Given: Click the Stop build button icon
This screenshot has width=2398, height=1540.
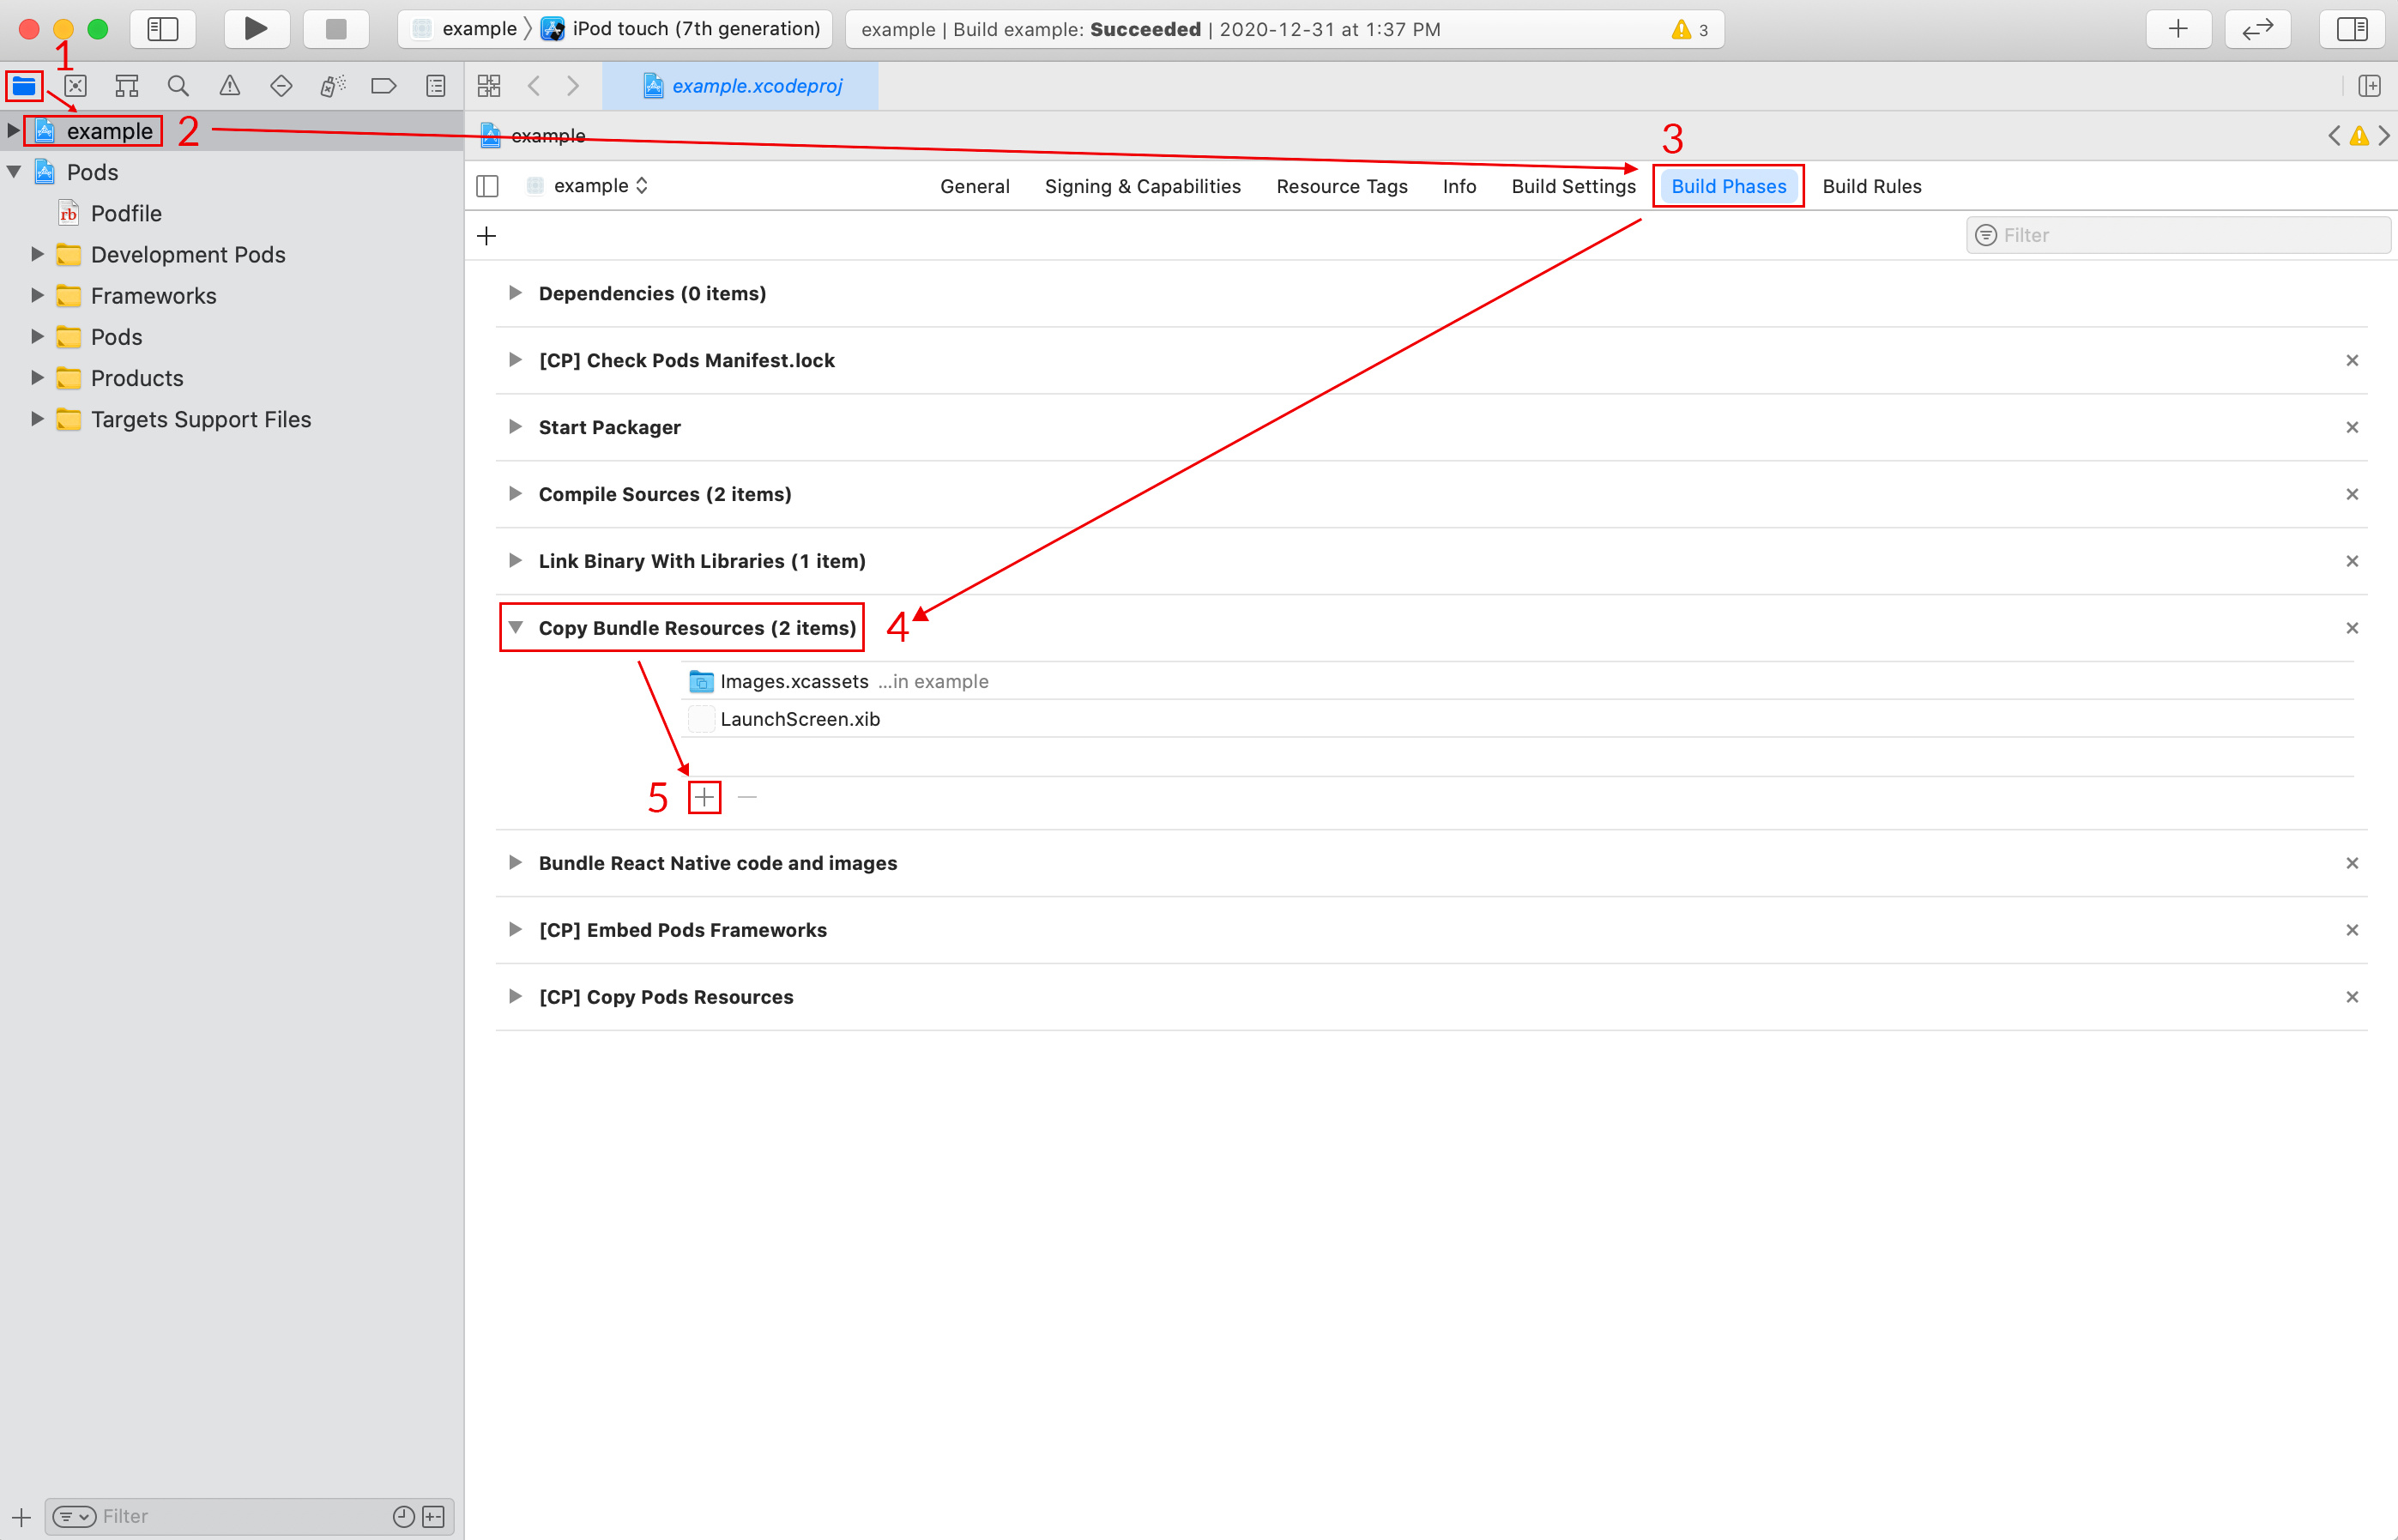Looking at the screenshot, I should tap(335, 30).
